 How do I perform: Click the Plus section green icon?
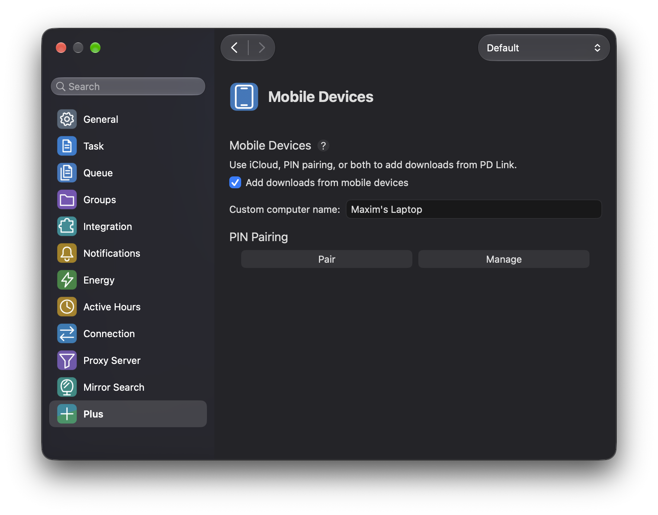[67, 414]
